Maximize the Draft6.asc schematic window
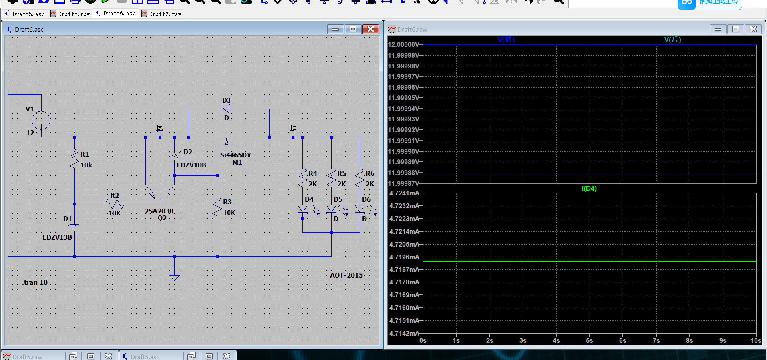This screenshot has height=360, width=767. click(x=353, y=29)
